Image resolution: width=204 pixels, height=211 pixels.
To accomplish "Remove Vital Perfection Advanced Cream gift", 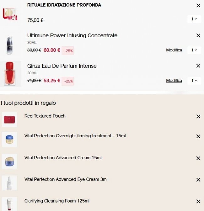I will (198, 158).
